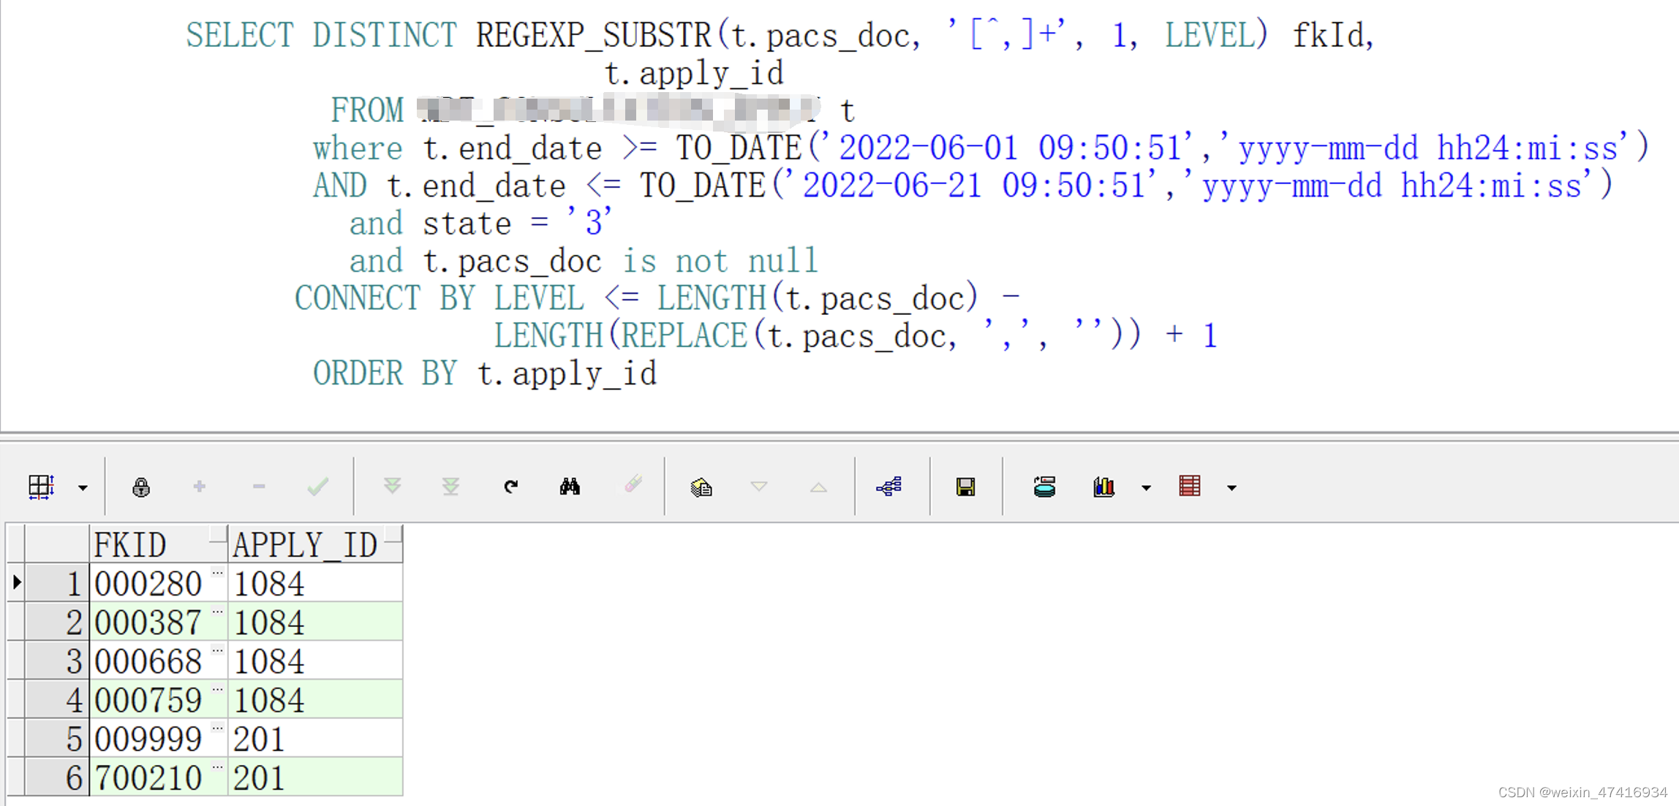Select cell 000387 in FKID column
Screen dimensions: 1679x806
[x=148, y=623]
